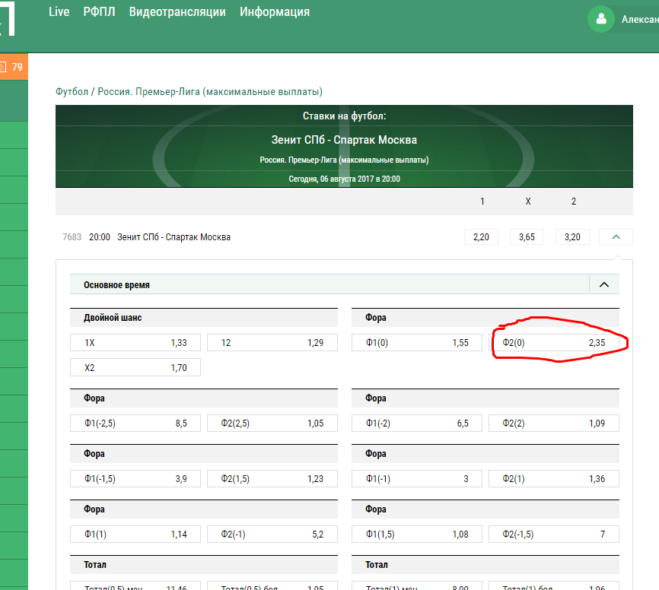Choose handicap Ф2(-1,5) at 7
Viewport: 659px width, 590px height.
tap(553, 534)
